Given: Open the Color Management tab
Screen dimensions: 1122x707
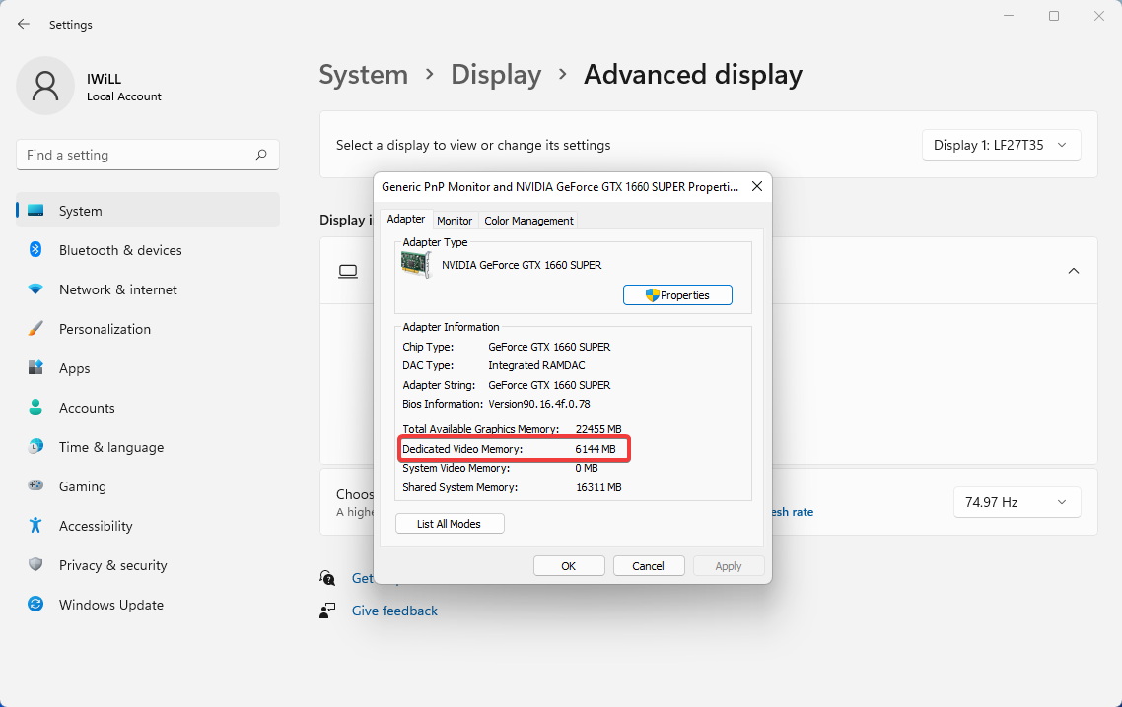Looking at the screenshot, I should [x=528, y=220].
